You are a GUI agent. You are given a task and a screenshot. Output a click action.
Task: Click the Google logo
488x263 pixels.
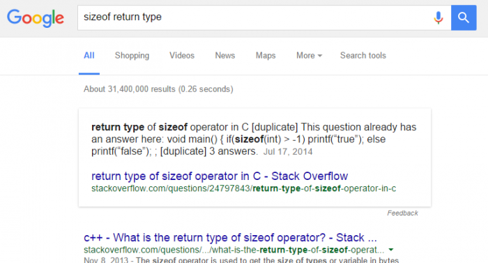[36, 18]
